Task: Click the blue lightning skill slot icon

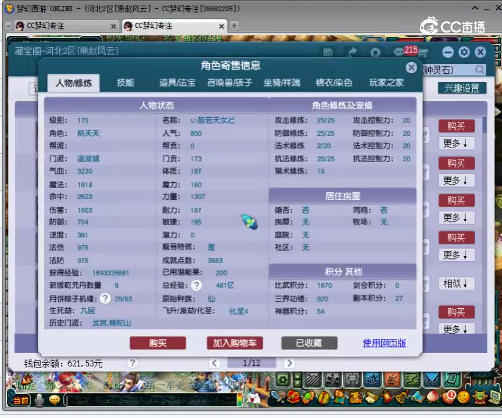Action: pos(372,380)
